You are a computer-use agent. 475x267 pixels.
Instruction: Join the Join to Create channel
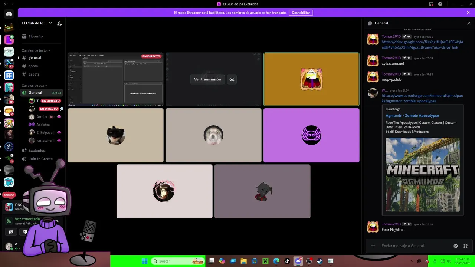point(41,159)
